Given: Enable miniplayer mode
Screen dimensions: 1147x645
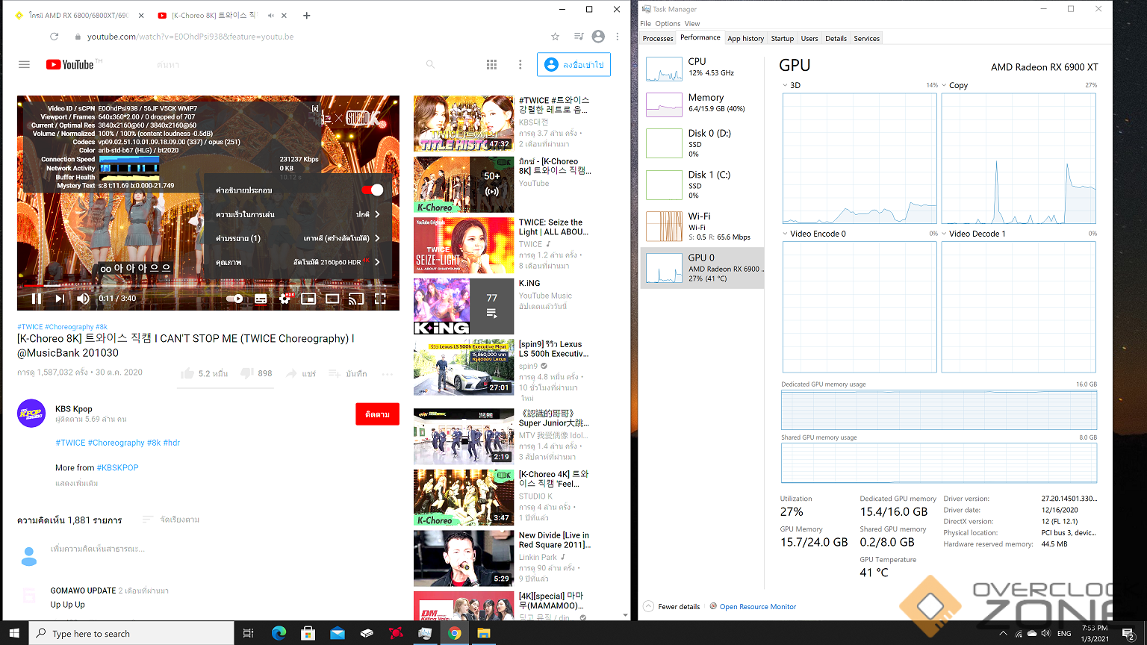Looking at the screenshot, I should (x=308, y=299).
